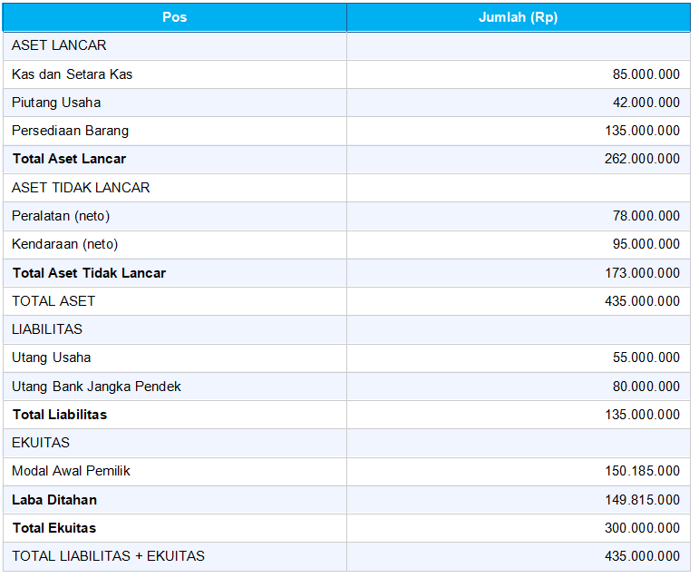Select the 'Utang Bank Jangka Pendek' label
Viewport: 699px width, 578px height.
coord(96,387)
